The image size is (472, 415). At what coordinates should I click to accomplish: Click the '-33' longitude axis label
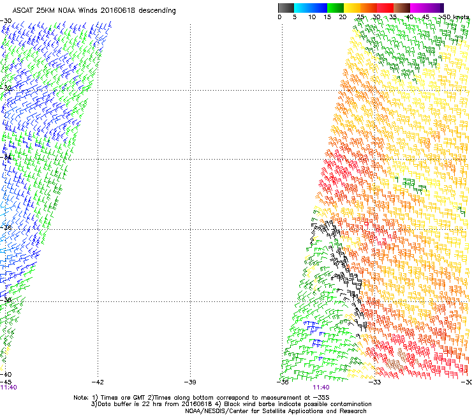coord(375,382)
